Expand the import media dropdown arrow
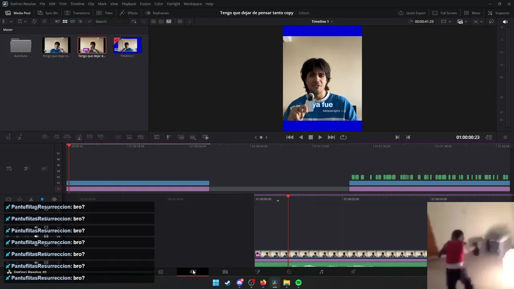Viewport: 514px width, 289px height. coord(25,21)
